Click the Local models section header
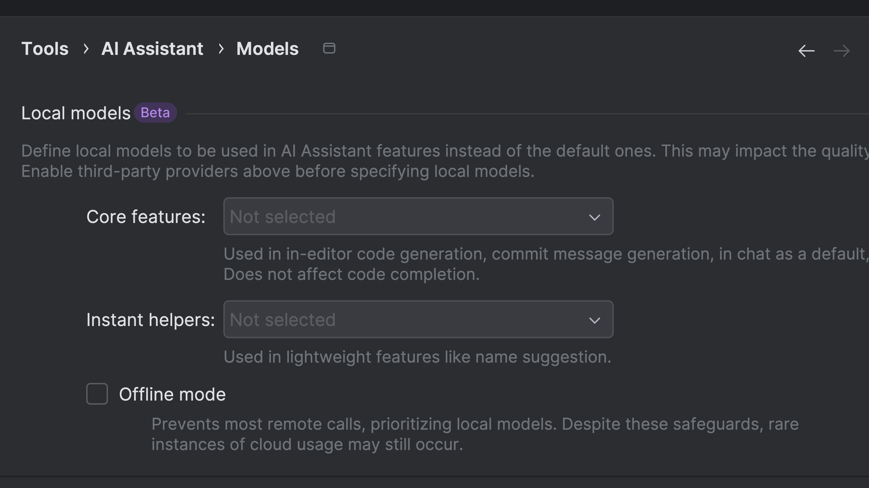 click(x=76, y=113)
